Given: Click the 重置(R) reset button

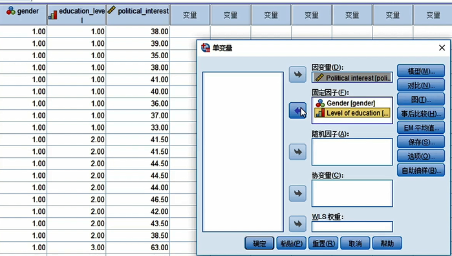Looking at the screenshot, I should click(x=323, y=243).
